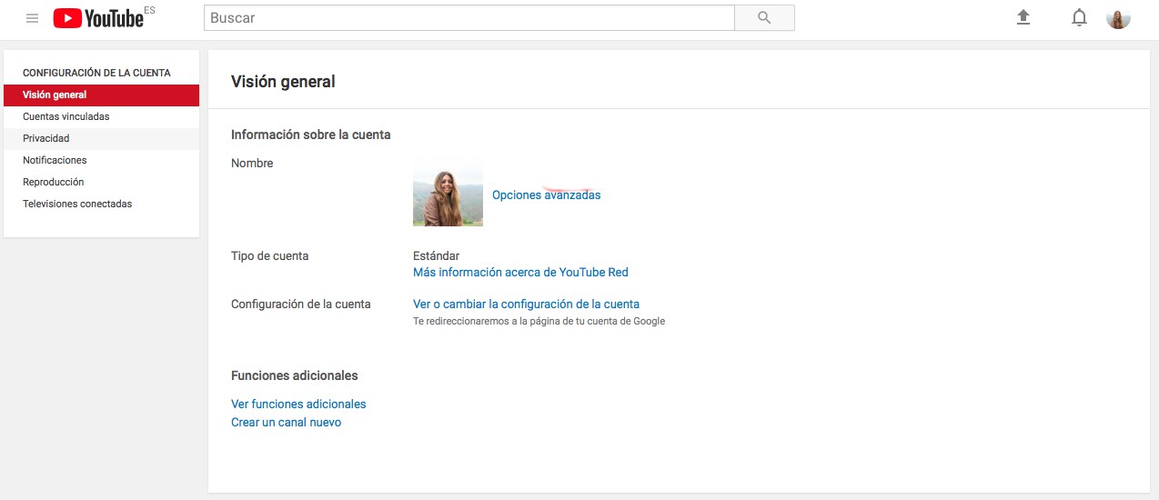Open Ver funciones adicionales link
The image size is (1159, 500).
[298, 404]
